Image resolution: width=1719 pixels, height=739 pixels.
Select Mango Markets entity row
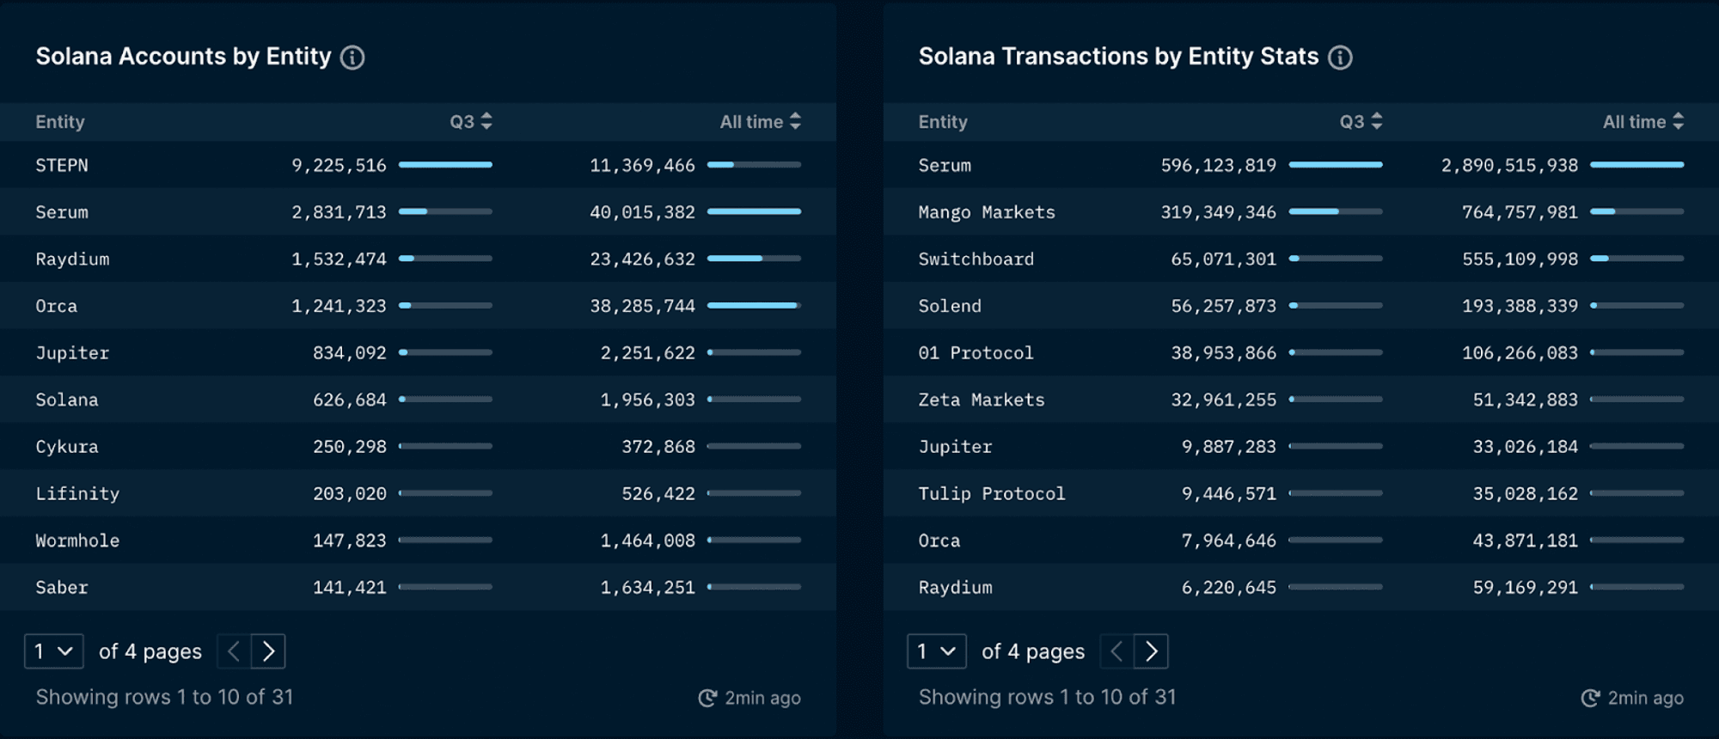[x=1301, y=212]
